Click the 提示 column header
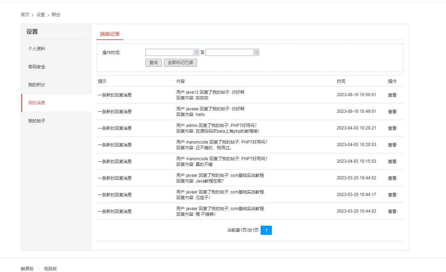 pos(102,81)
